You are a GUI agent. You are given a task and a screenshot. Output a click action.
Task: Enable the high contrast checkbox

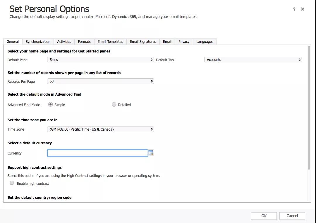pos(12,183)
